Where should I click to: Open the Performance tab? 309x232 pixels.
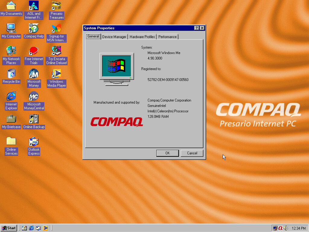(167, 37)
